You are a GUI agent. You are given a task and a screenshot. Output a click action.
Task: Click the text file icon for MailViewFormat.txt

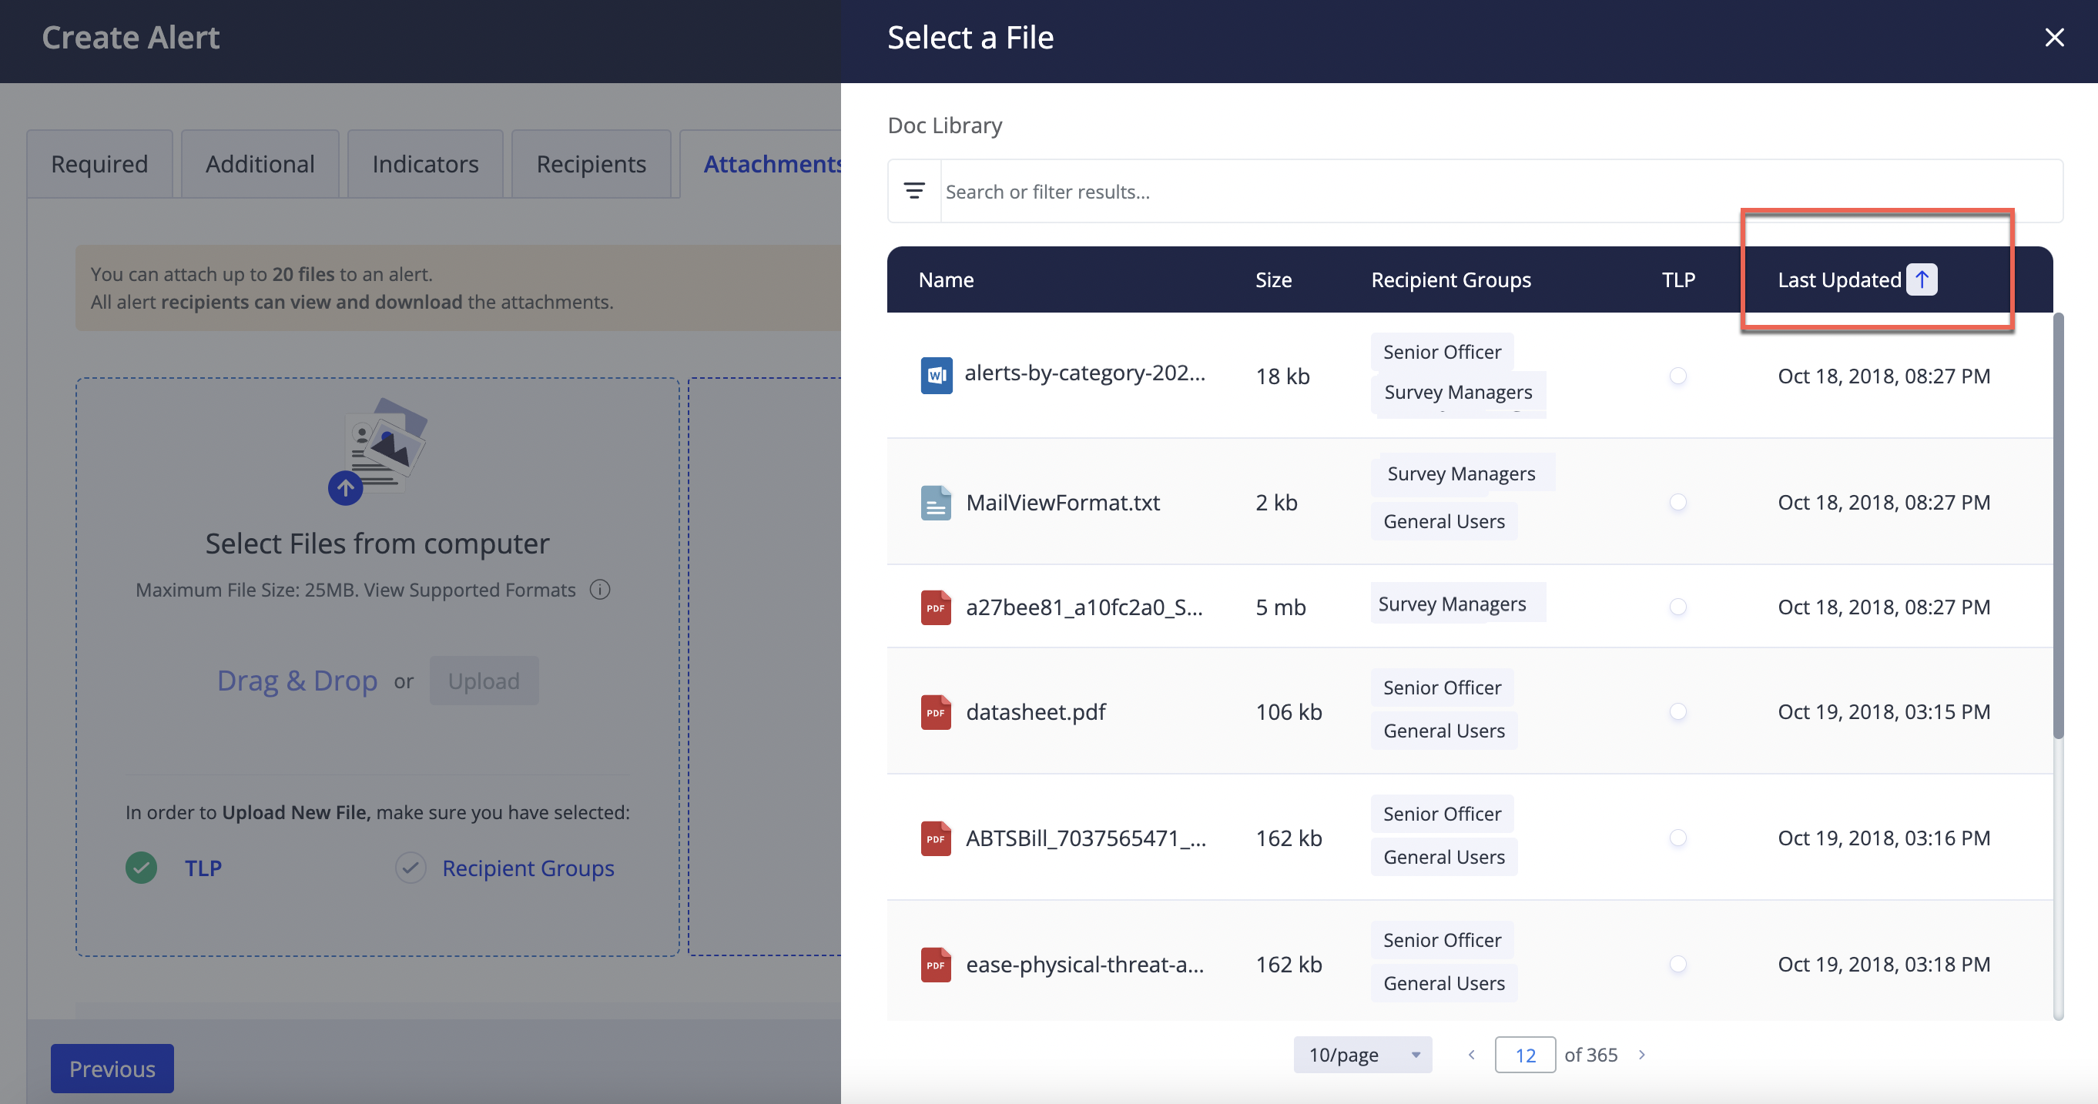click(x=936, y=502)
